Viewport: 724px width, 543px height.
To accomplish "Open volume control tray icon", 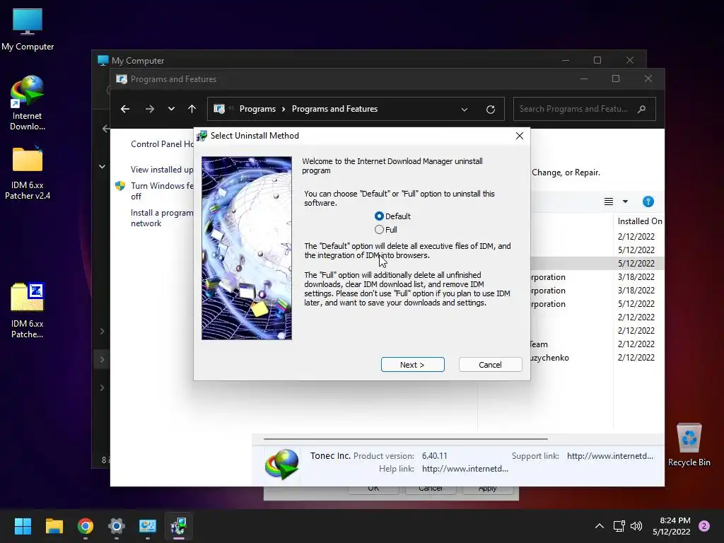I will click(x=636, y=526).
